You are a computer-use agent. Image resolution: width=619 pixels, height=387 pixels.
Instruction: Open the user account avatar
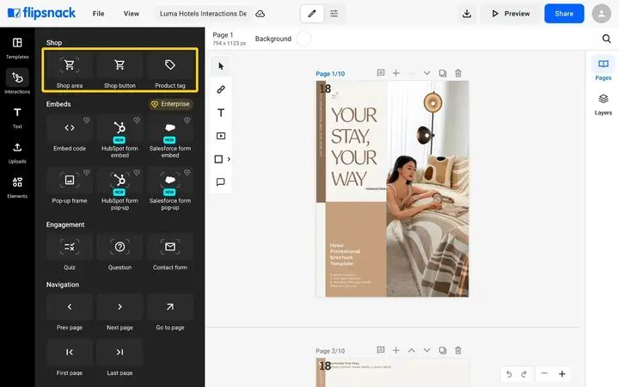pos(601,14)
